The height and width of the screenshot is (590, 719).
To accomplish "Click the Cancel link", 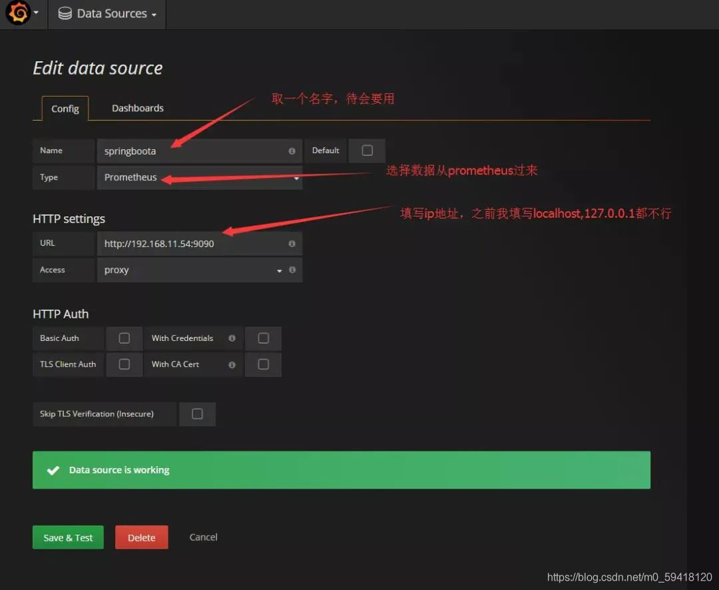I will 203,537.
